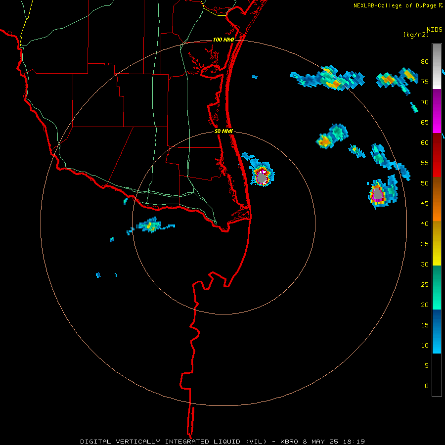The image size is (445, 445).
Task: Click the scale value 35
Action: tap(425, 244)
